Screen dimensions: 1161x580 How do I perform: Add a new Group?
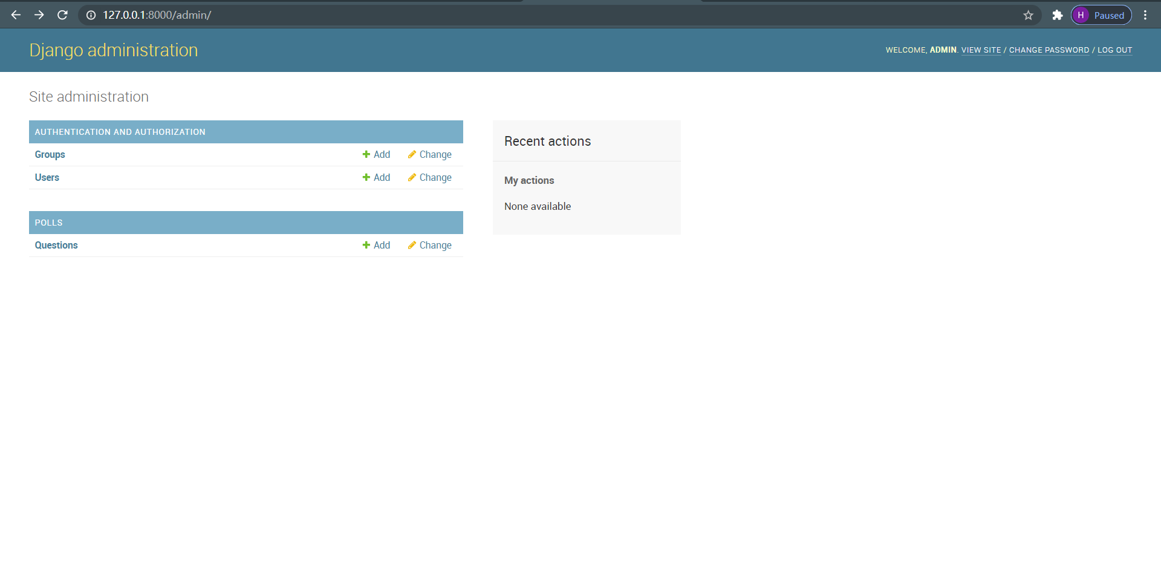[376, 155]
